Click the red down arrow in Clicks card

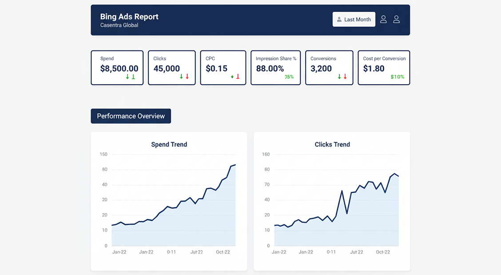point(187,77)
